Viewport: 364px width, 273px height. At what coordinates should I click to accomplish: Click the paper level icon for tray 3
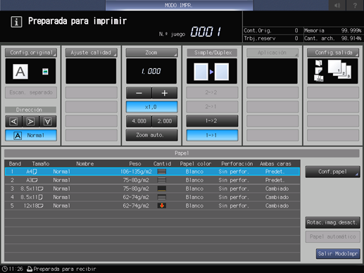(162, 189)
